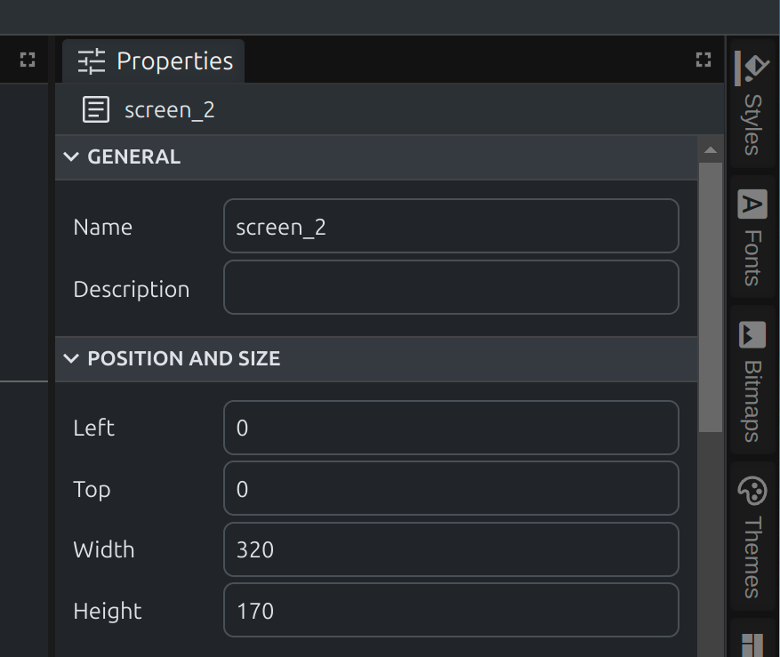780x657 pixels.
Task: Collapse the POSITION AND SIZE section
Action: pos(72,359)
